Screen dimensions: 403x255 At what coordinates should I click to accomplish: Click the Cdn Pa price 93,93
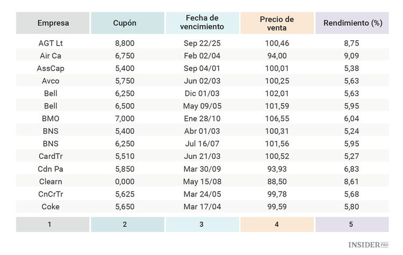(x=277, y=169)
